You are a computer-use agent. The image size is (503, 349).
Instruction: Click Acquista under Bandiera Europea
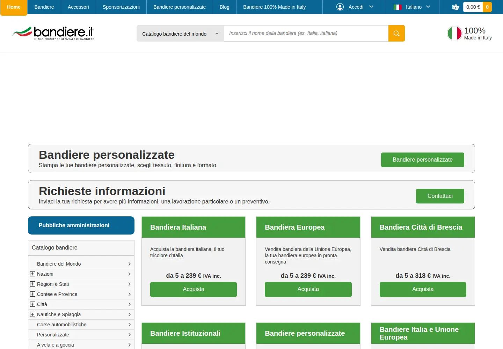(x=308, y=289)
